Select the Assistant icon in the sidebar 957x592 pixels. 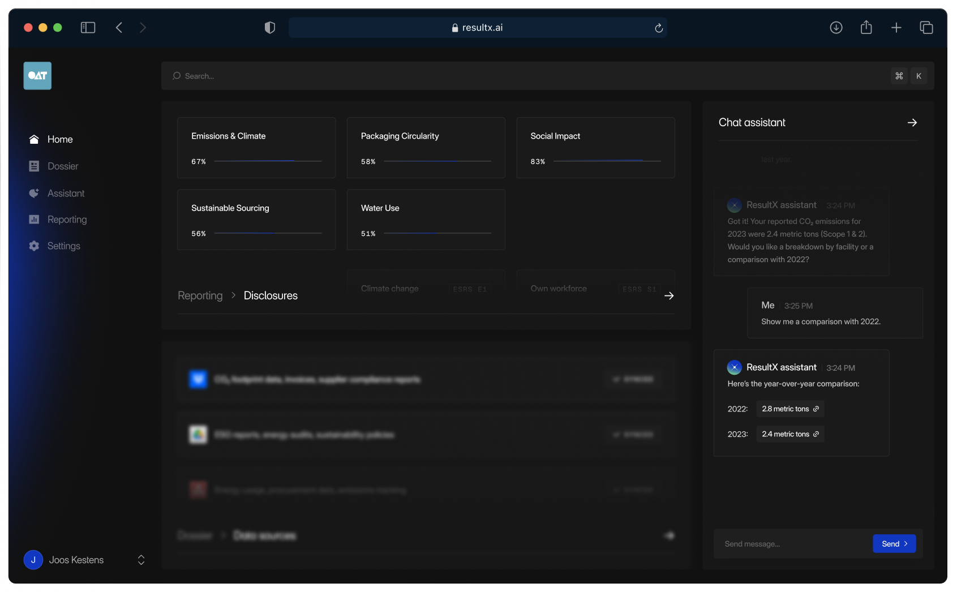[x=33, y=193]
